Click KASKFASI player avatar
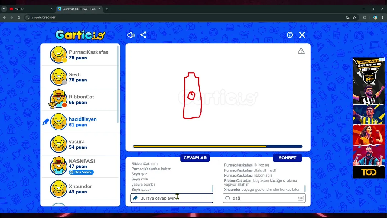The image size is (387, 218). coord(58,166)
